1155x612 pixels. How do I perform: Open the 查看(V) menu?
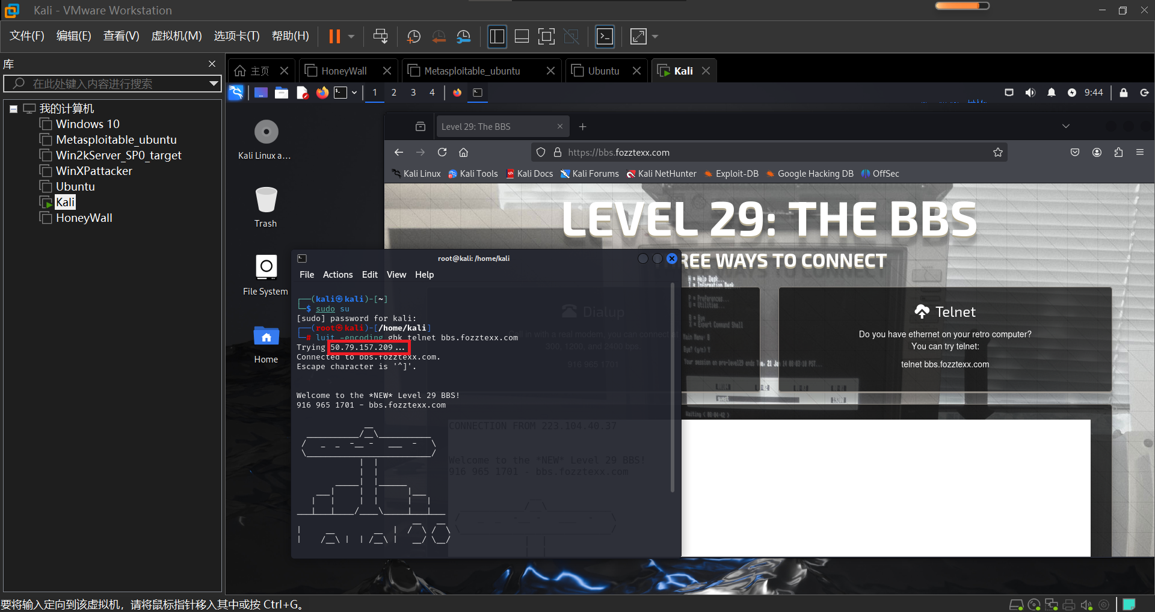tap(121, 36)
